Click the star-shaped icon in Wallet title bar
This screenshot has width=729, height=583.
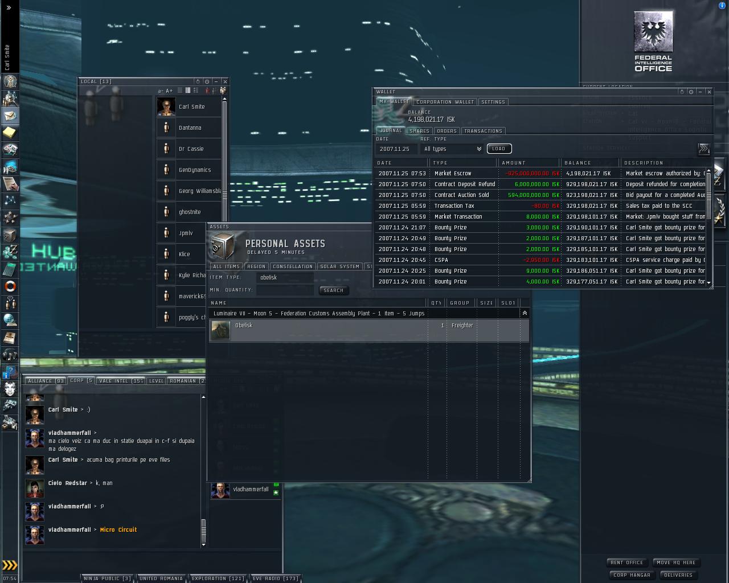pos(682,92)
